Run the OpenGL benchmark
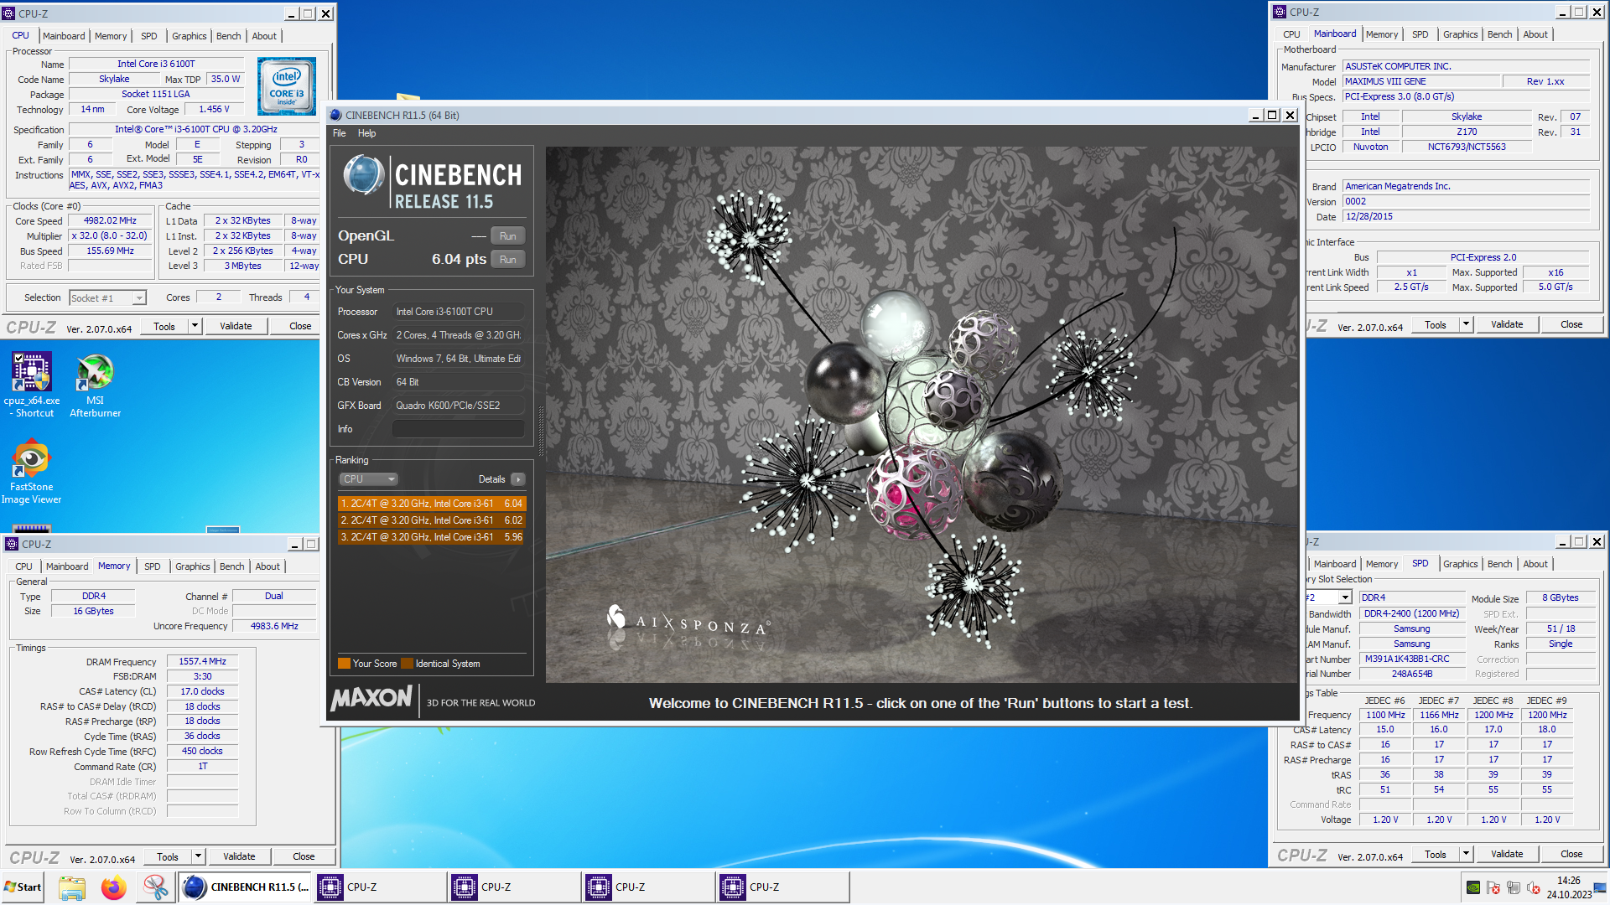The image size is (1610, 905). click(508, 236)
